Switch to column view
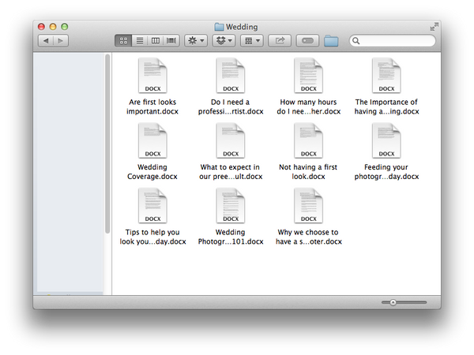 [x=156, y=40]
